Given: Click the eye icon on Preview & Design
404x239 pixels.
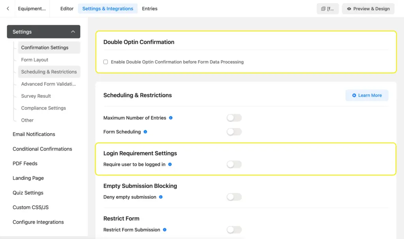Looking at the screenshot, I should click(x=349, y=8).
